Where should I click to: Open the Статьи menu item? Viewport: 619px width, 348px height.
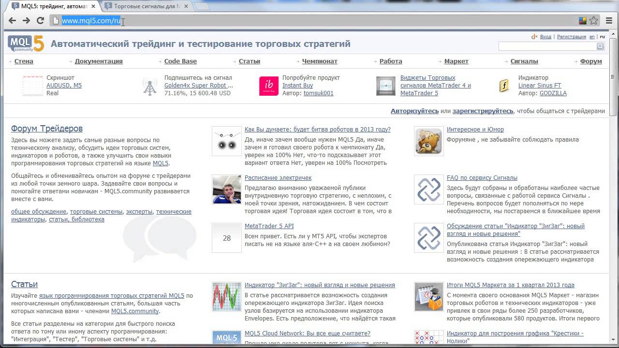click(250, 61)
